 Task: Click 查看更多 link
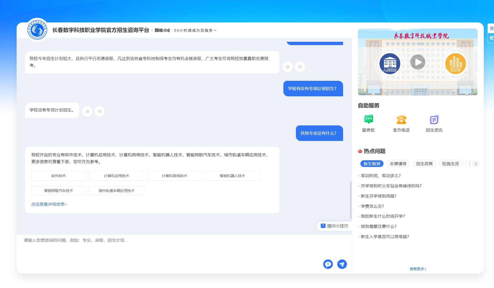pos(418,269)
